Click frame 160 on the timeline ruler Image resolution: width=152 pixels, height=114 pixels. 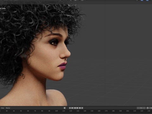(99, 111)
